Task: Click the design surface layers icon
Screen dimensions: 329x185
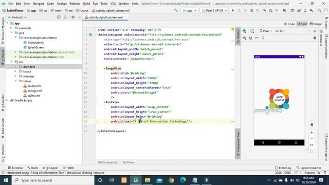Action: tap(245, 31)
